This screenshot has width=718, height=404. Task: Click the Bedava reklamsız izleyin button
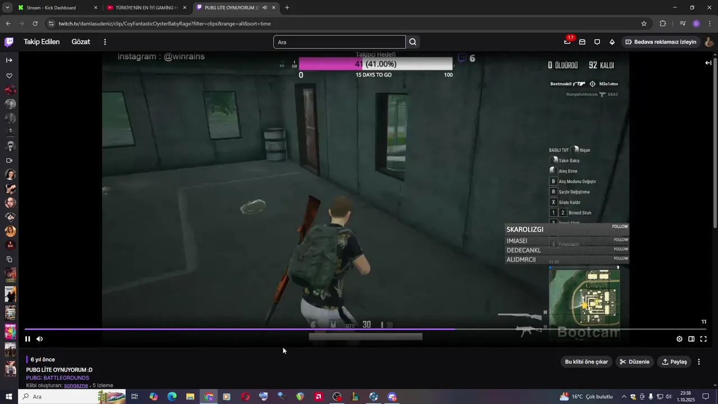pos(661,42)
